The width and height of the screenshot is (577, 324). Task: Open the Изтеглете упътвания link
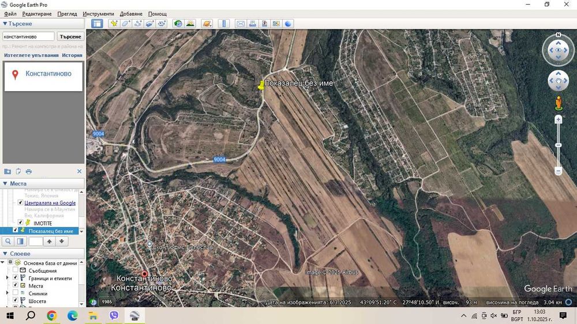coord(31,55)
